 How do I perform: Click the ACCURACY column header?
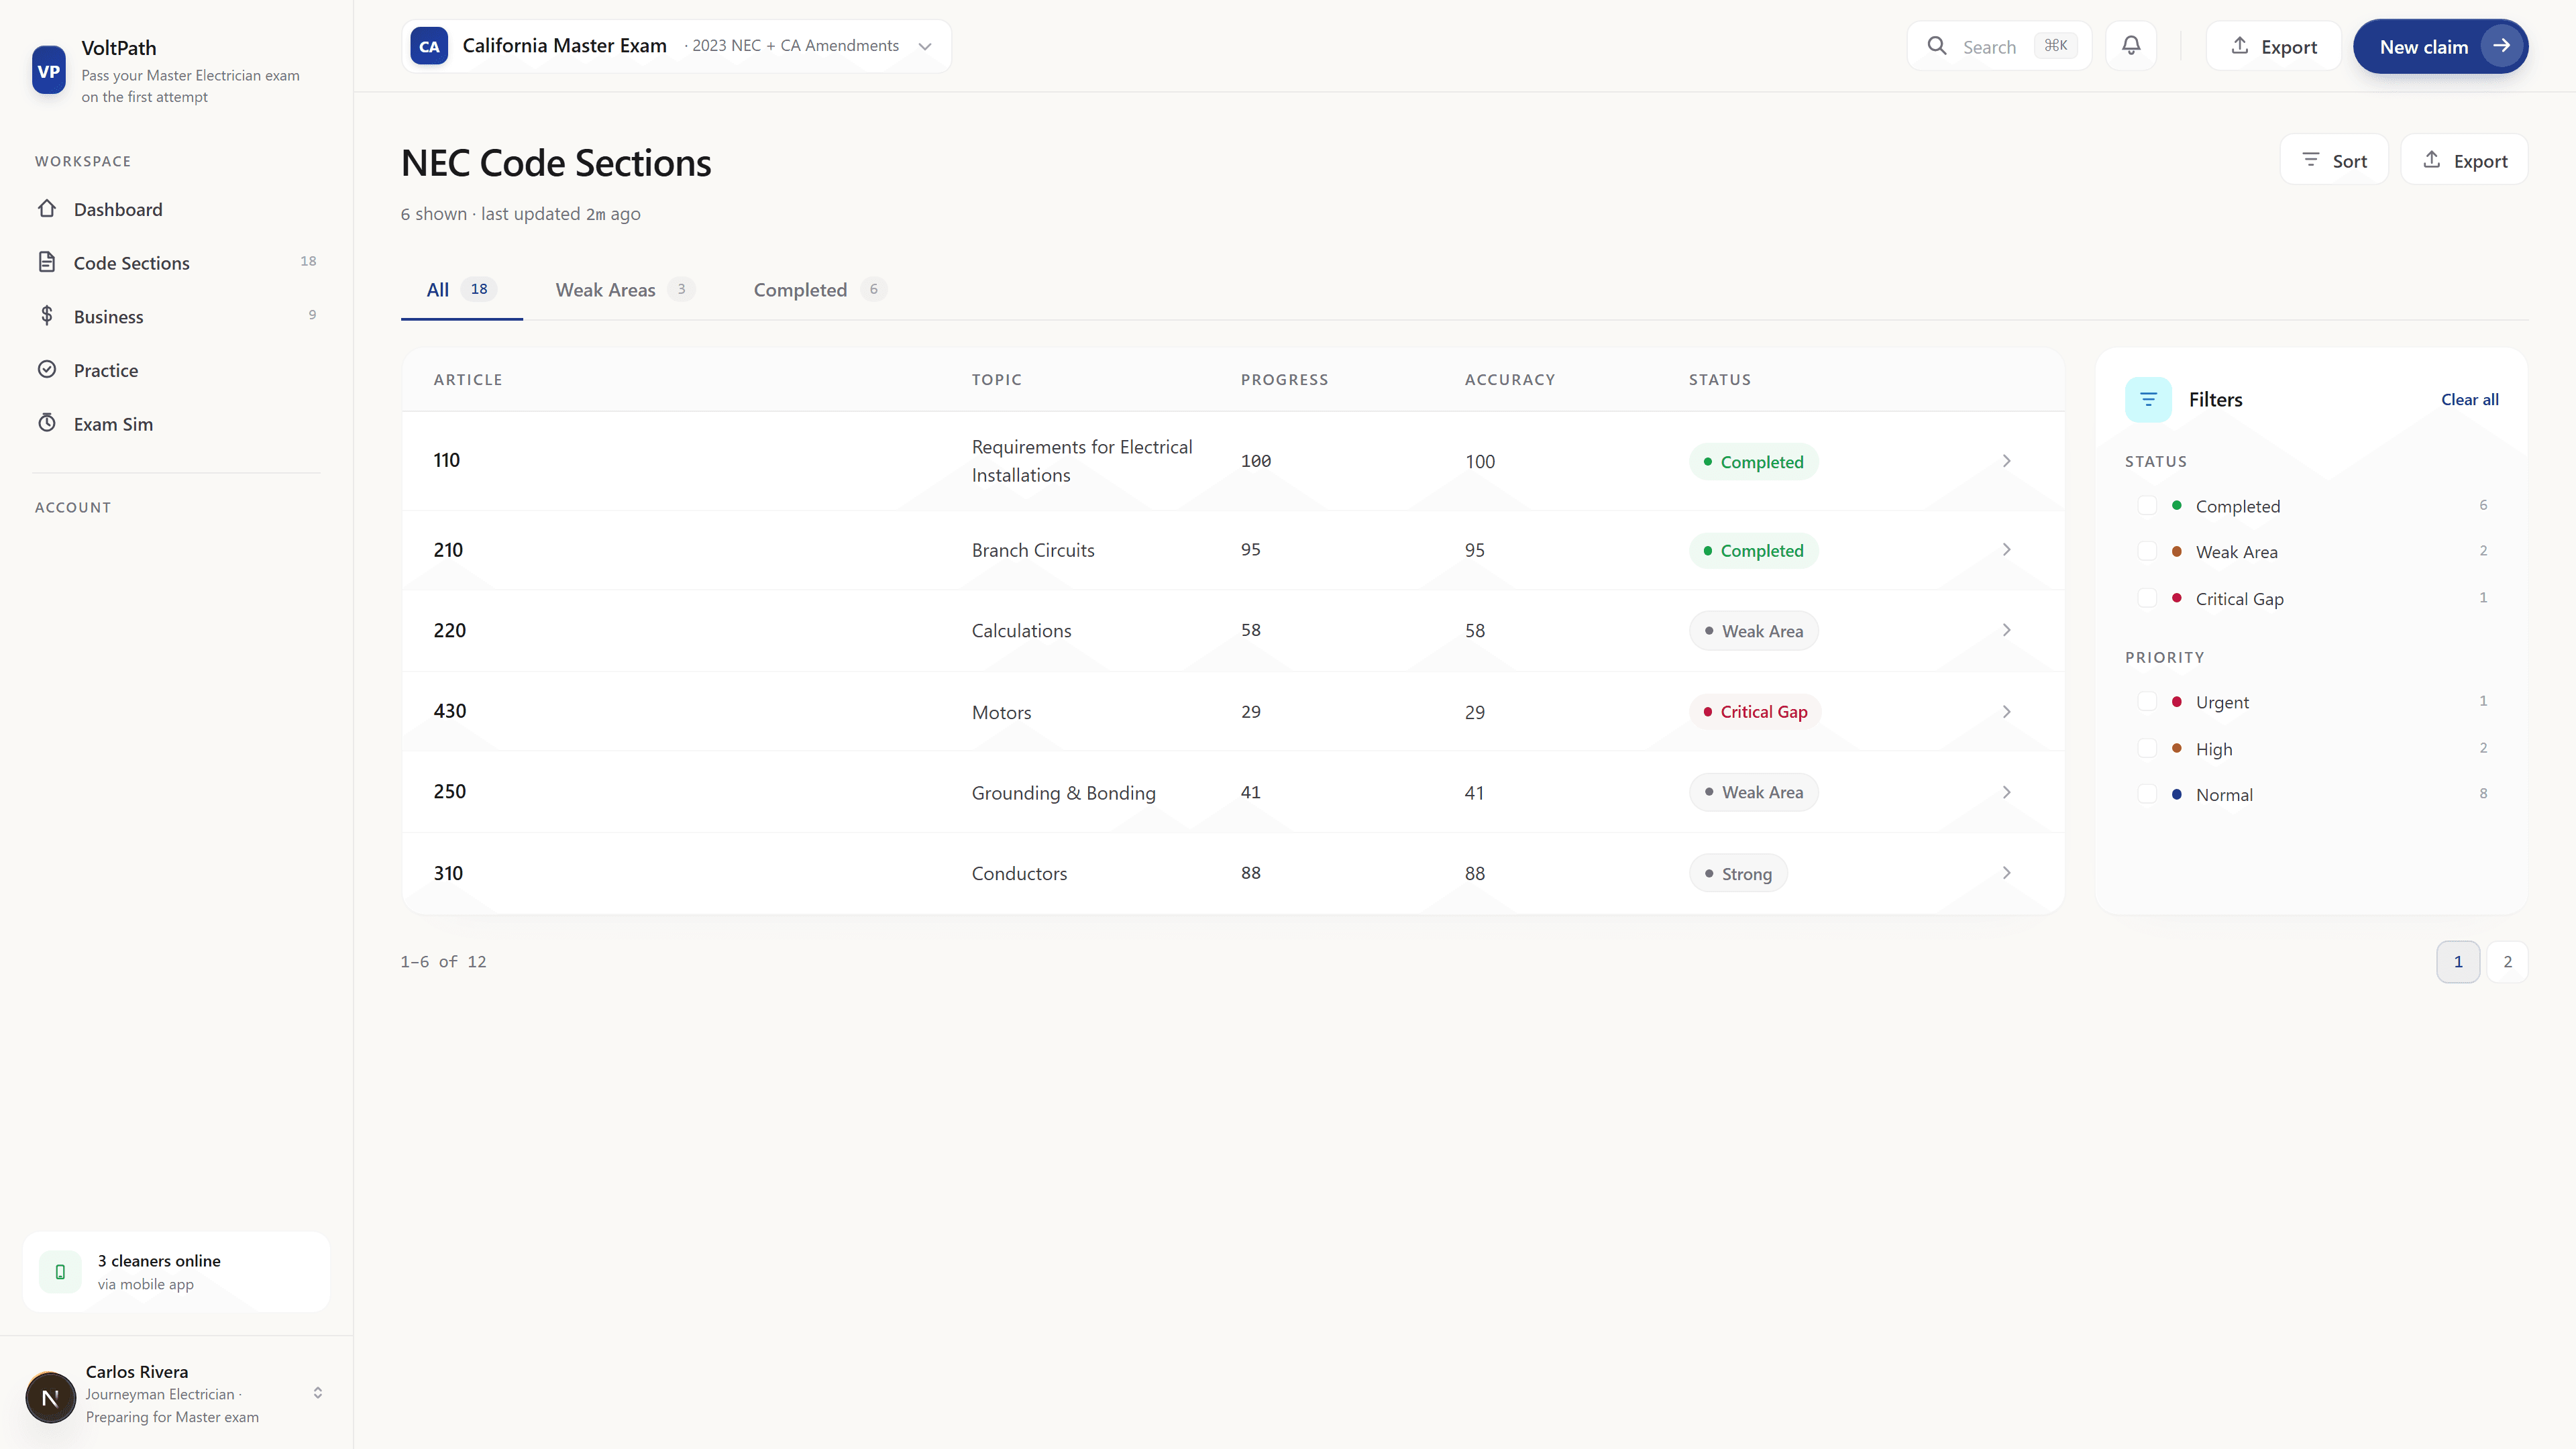(x=1509, y=379)
